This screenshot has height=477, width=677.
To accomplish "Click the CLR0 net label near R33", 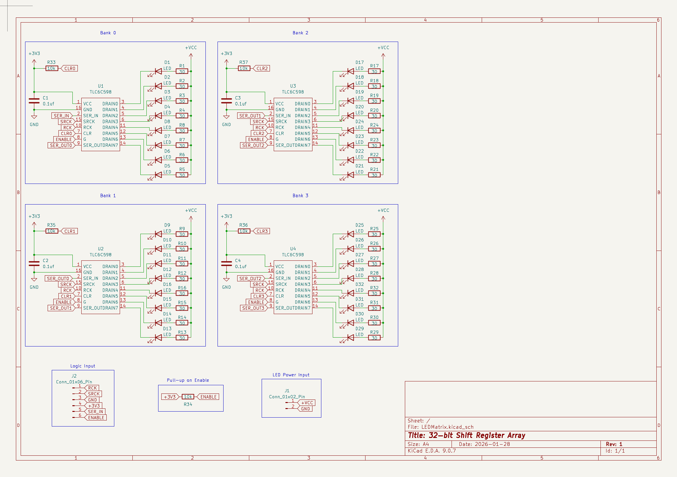I will 70,68.
